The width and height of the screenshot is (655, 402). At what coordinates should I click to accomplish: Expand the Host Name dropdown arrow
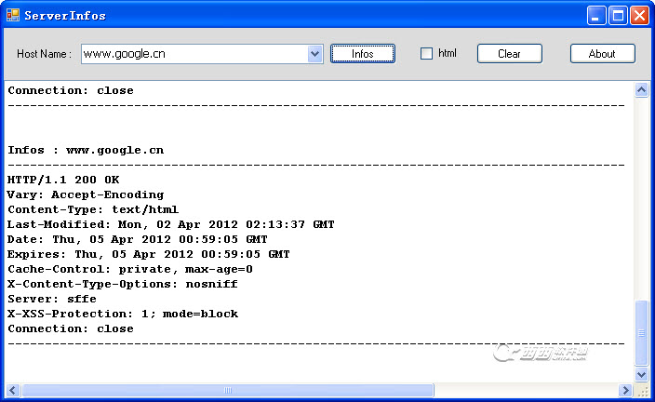315,54
